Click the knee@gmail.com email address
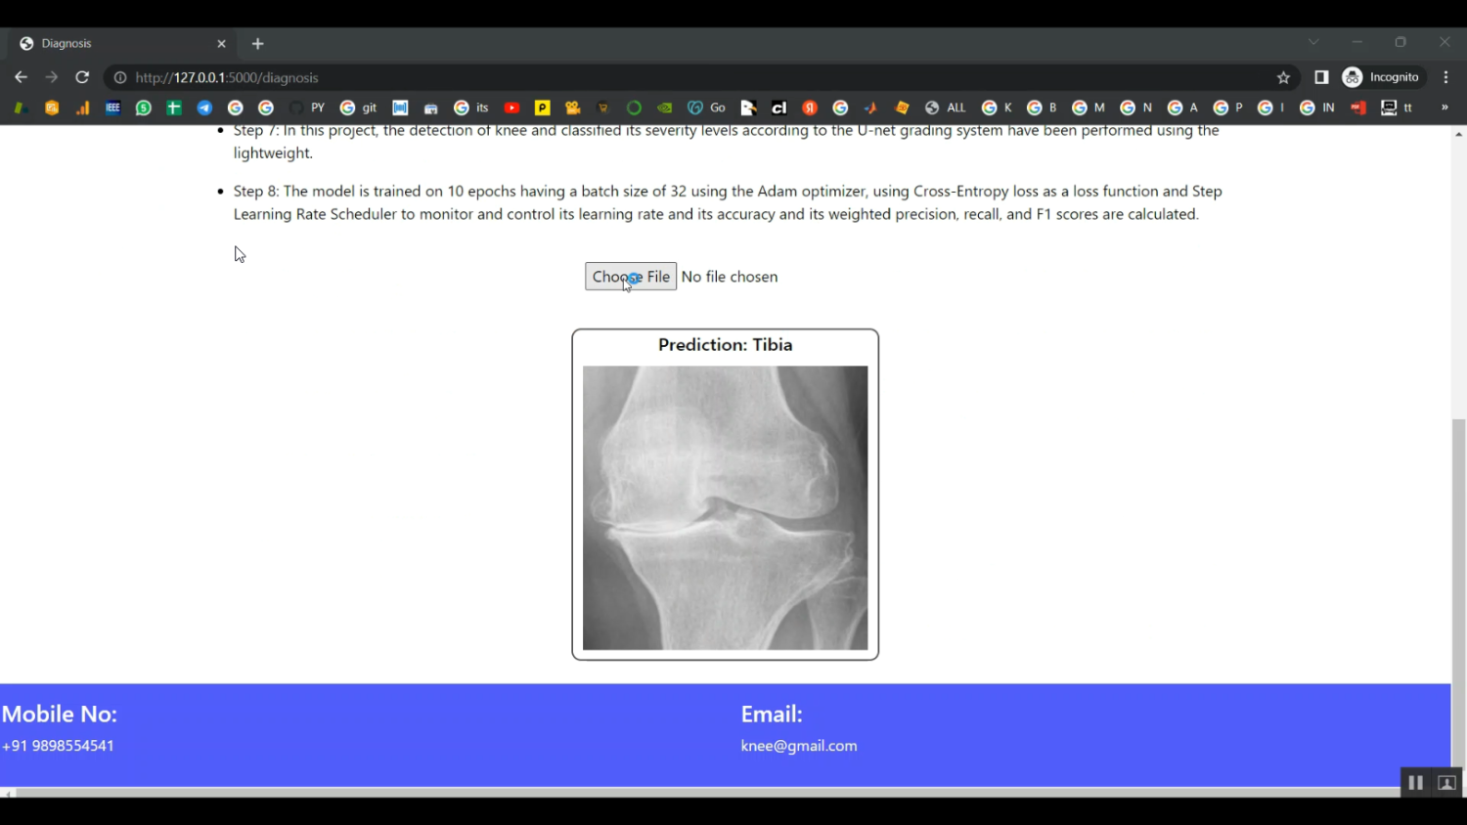Image resolution: width=1467 pixels, height=825 pixels. click(799, 746)
